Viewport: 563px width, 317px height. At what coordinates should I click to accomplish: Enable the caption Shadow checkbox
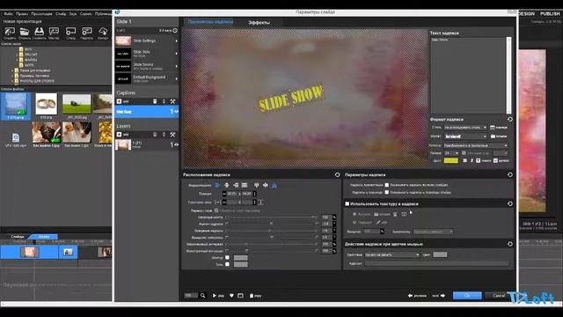click(227, 264)
